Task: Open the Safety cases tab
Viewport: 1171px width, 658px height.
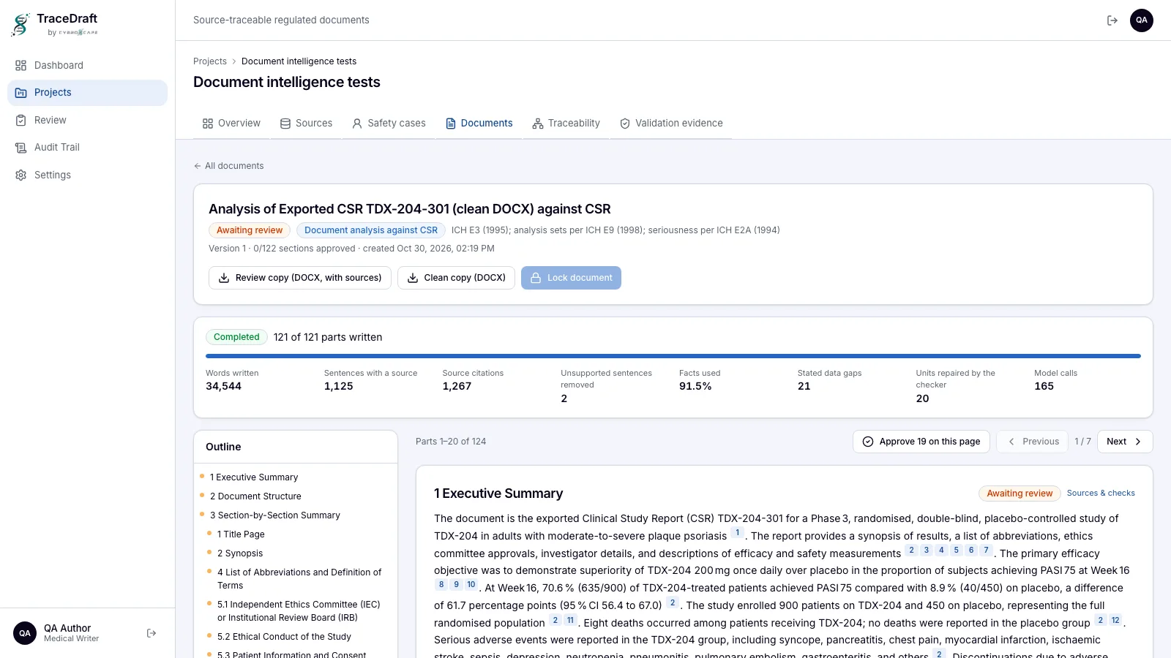Action: click(389, 124)
